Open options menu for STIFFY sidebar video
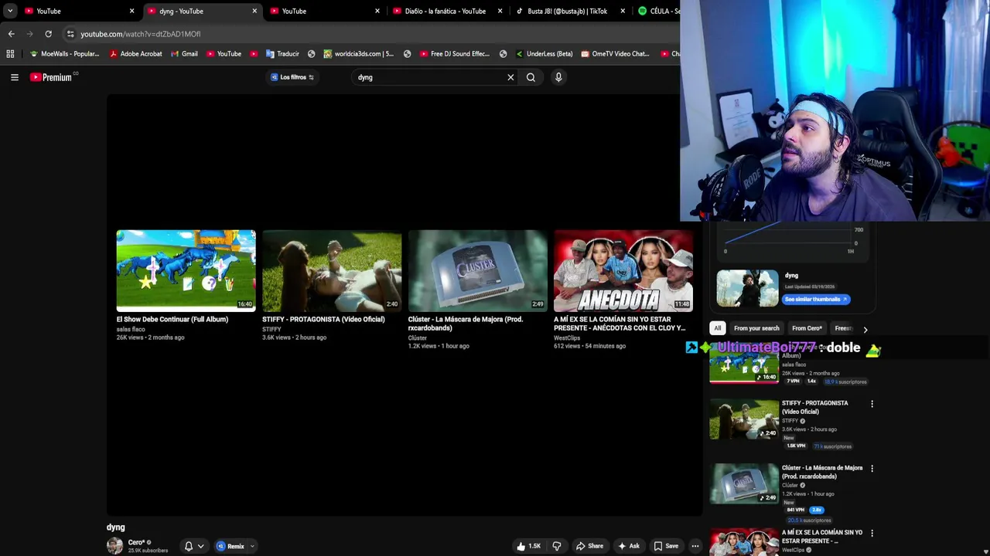Image resolution: width=990 pixels, height=556 pixels. click(872, 404)
